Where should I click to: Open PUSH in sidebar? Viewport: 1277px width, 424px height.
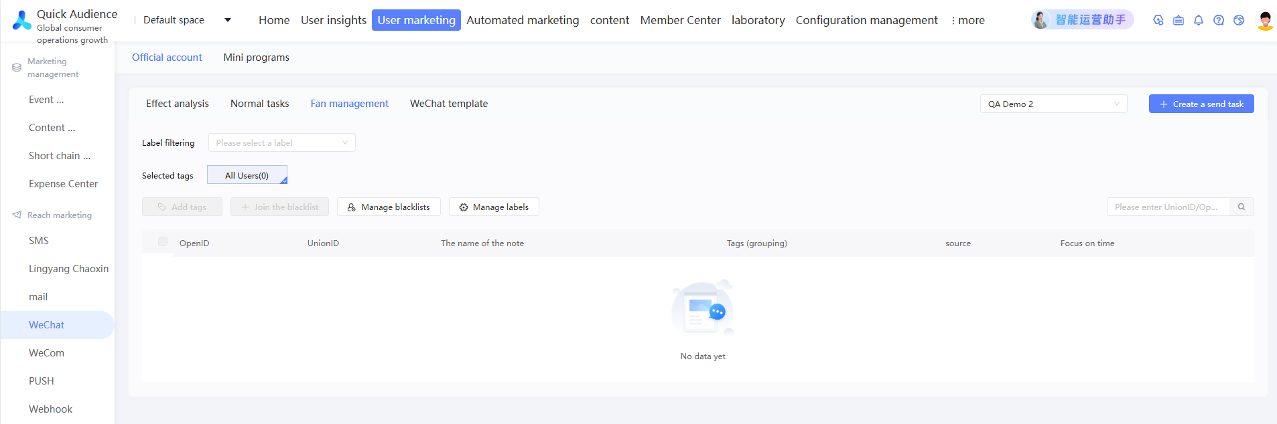pyautogui.click(x=41, y=381)
